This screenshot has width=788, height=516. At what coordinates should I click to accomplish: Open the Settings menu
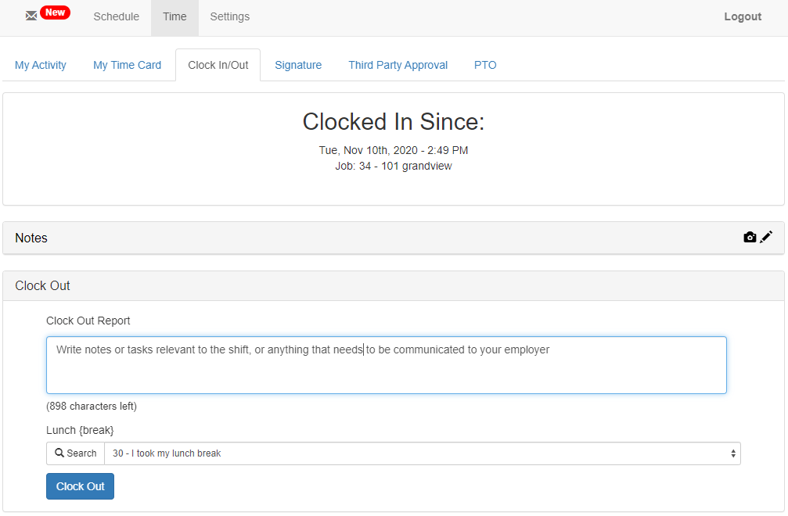[229, 16]
